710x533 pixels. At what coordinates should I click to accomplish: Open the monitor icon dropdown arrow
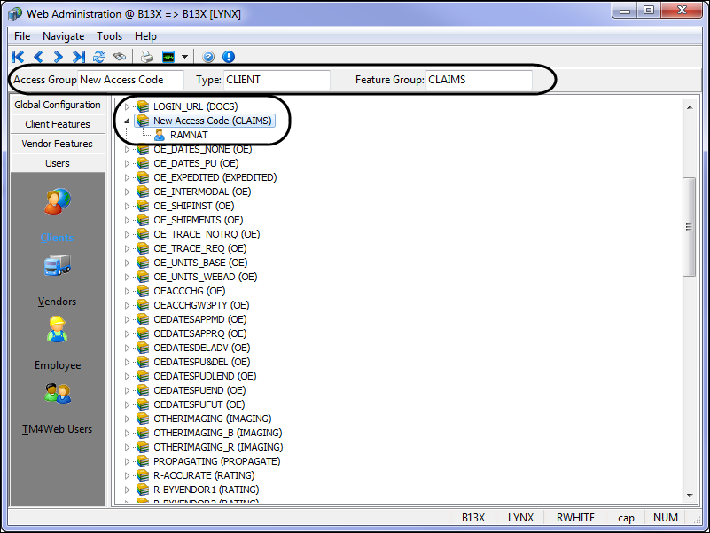point(184,57)
